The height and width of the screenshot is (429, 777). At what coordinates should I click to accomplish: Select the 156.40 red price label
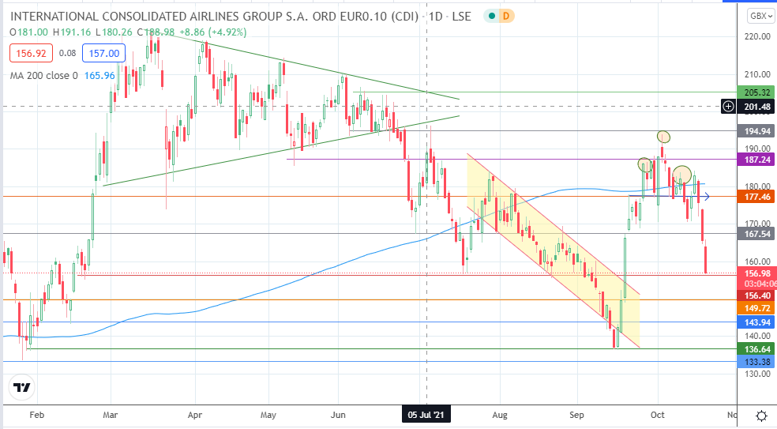[x=756, y=295]
